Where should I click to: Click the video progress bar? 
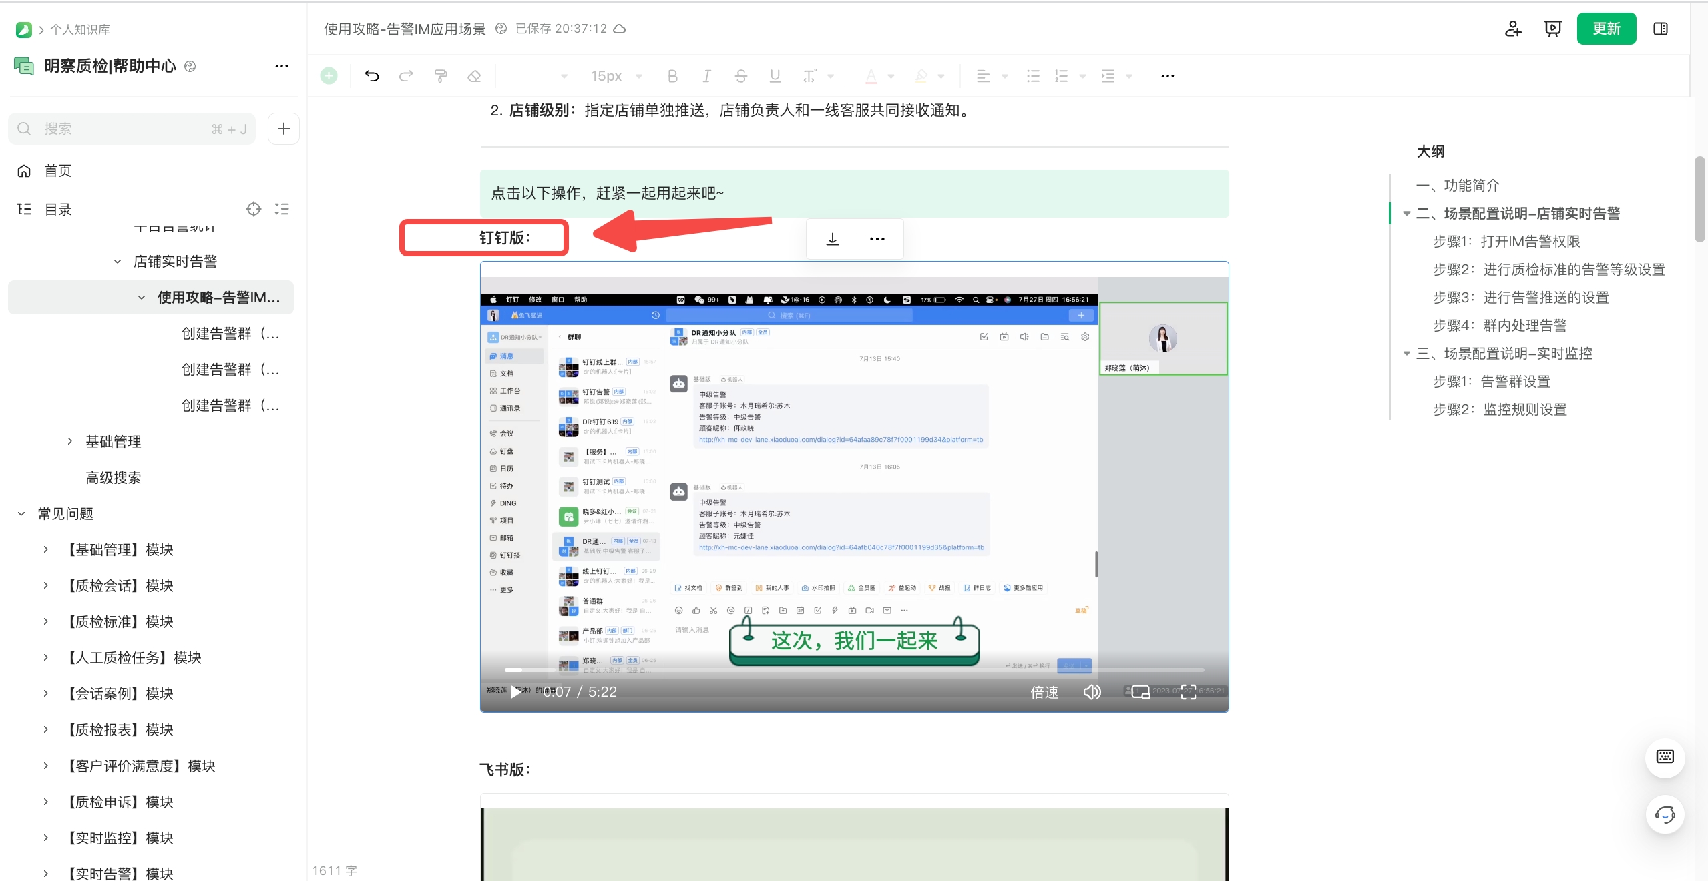(x=854, y=669)
